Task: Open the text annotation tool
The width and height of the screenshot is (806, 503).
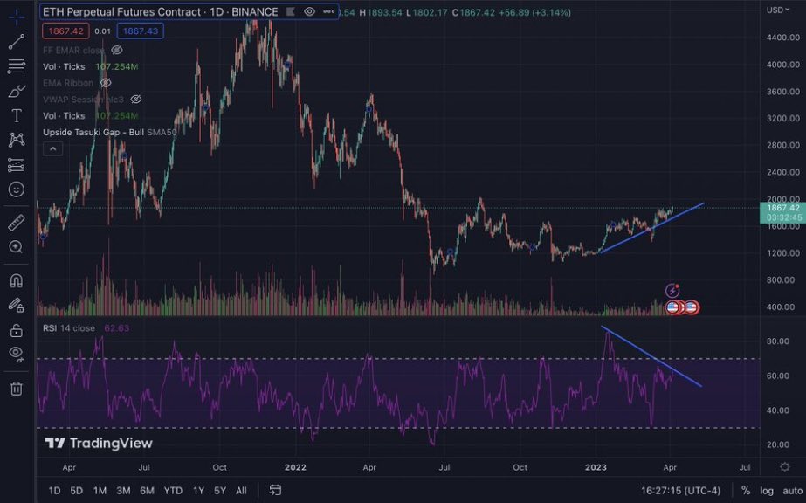Action: pyautogui.click(x=16, y=115)
